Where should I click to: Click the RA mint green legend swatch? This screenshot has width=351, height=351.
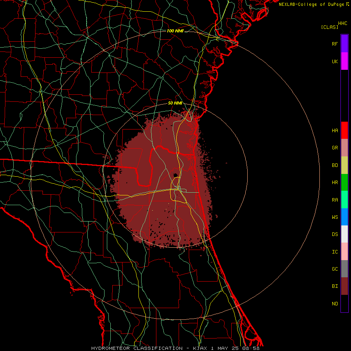point(344,200)
